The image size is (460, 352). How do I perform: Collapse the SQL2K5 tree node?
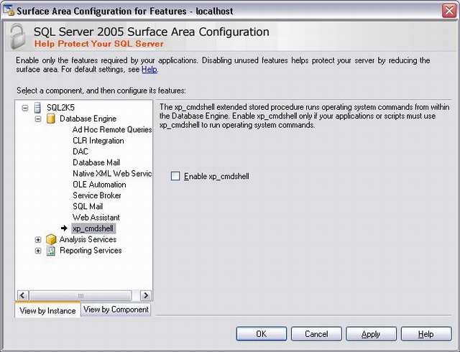25,108
